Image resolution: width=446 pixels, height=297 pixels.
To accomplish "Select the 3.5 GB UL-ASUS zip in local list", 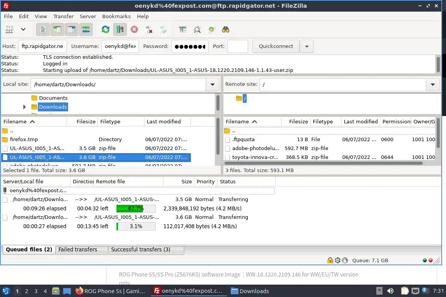I will [96, 148].
